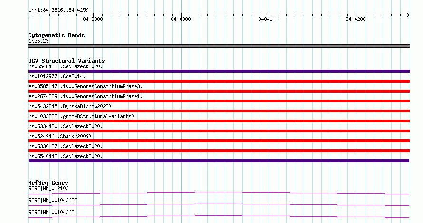This screenshot has height=223, width=423.
Task: Click the left arrow end of the ruler
Action: 29,15
